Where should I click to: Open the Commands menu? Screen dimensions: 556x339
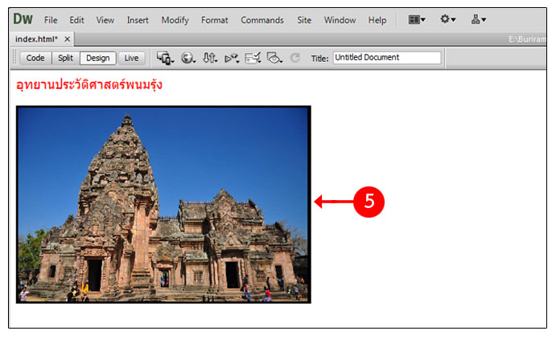point(262,20)
